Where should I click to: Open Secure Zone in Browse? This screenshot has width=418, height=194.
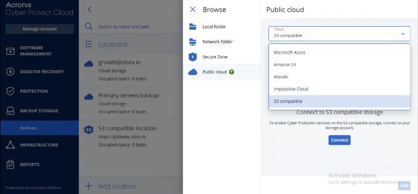pyautogui.click(x=222, y=57)
